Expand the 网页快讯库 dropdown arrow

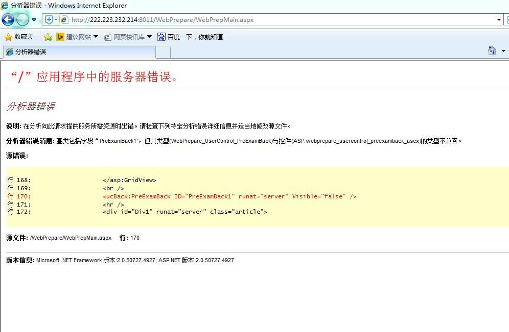(x=149, y=37)
